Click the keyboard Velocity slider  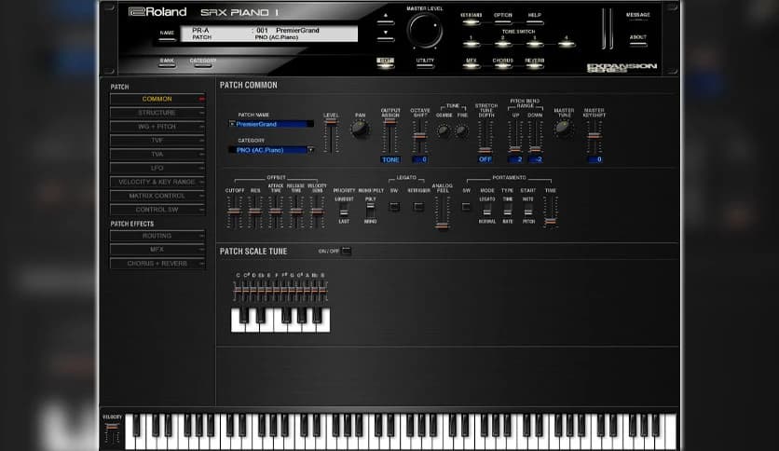pyautogui.click(x=112, y=432)
